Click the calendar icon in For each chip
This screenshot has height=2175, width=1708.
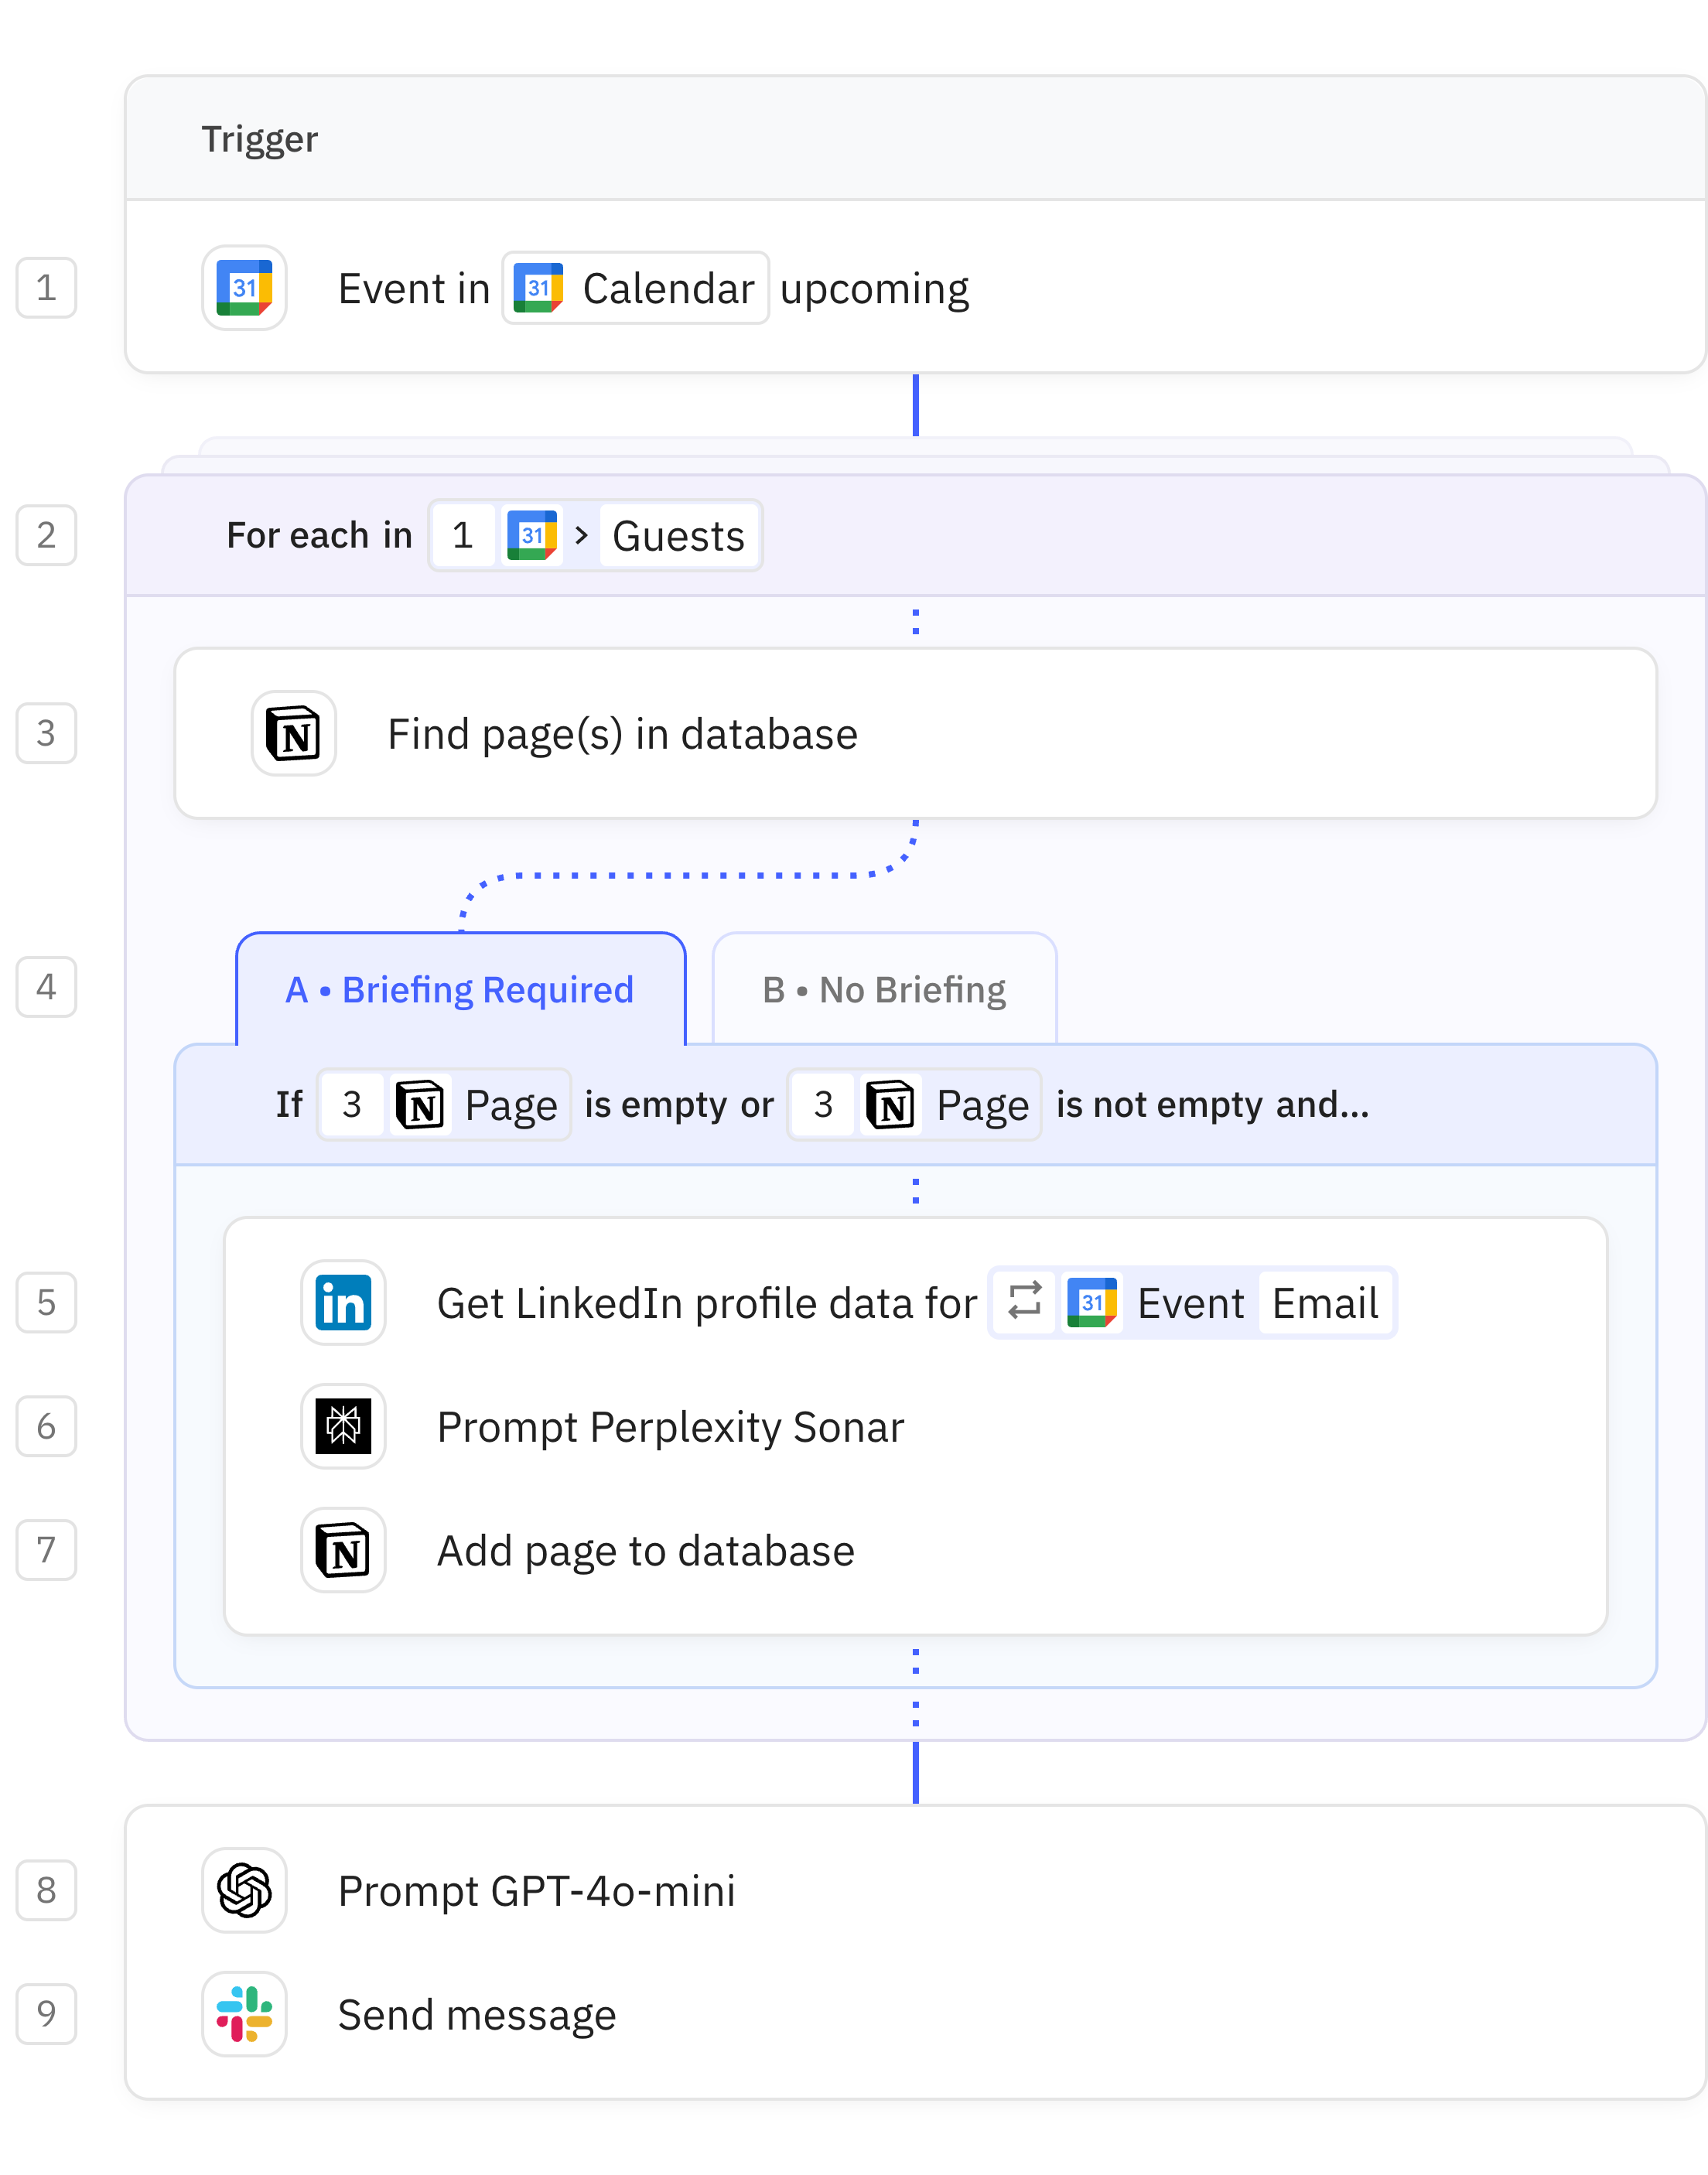532,535
